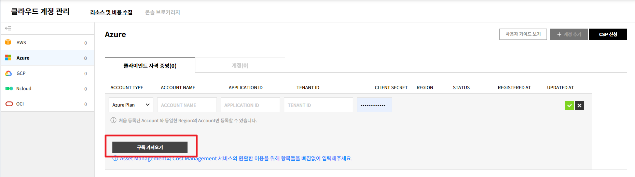The image size is (635, 177).
Task: Confirm the row with green check icon
Action: tap(569, 106)
